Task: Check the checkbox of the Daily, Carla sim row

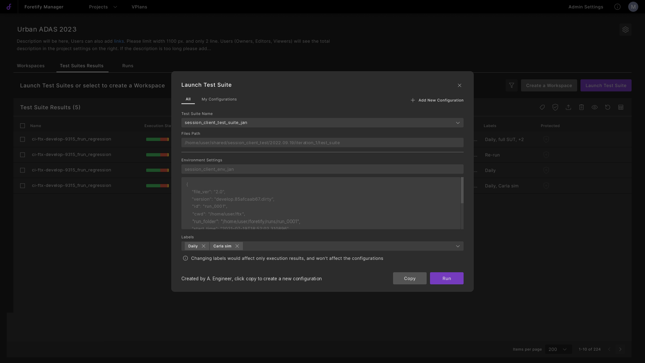Action: coord(23,186)
